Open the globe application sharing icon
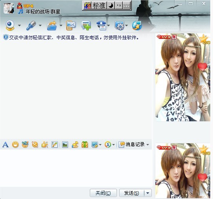The image size is (213, 199). pyautogui.click(x=137, y=26)
